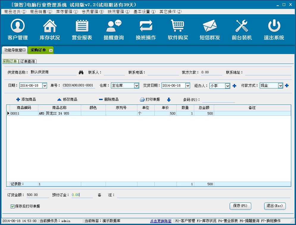Open the 商品进货 menu
The height and width of the screenshot is (225, 296).
pyautogui.click(x=15, y=12)
